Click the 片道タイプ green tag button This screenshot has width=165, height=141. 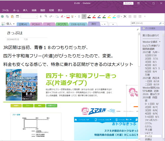point(52,105)
